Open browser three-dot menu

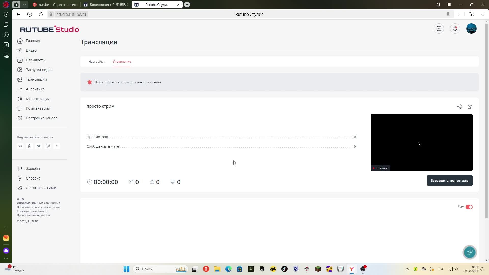point(459,14)
